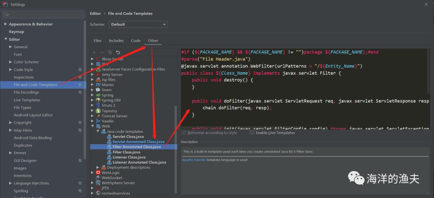Select the Tomcat Server icon
Viewport: 434px width, 198px height.
point(98,116)
